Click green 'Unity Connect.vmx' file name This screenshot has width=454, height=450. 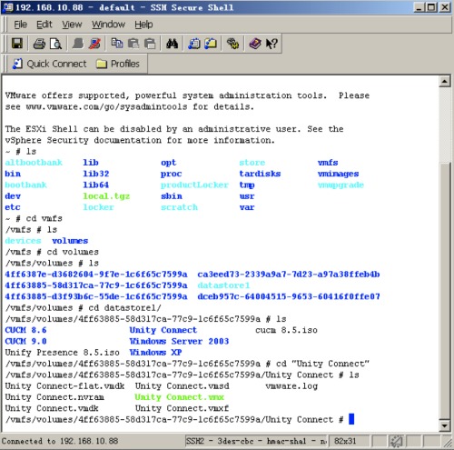point(179,397)
